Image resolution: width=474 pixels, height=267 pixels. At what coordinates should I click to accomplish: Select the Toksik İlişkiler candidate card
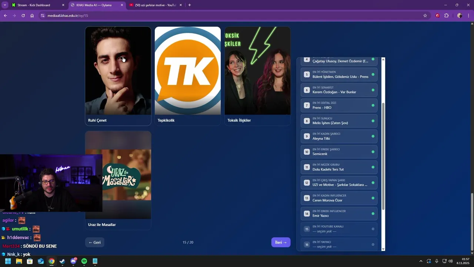(257, 76)
